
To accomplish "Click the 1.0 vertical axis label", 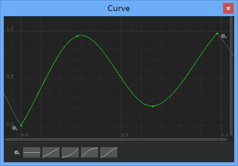I will coord(10,29).
